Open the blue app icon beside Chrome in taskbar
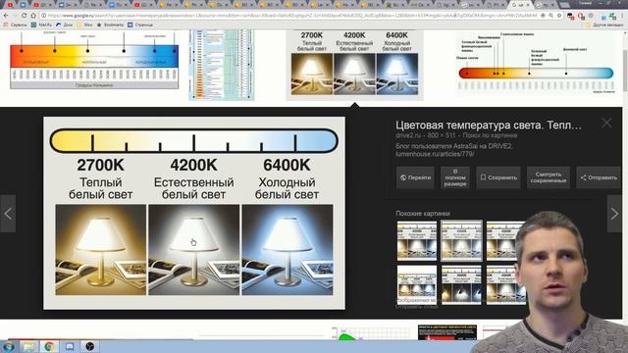 tap(70, 346)
